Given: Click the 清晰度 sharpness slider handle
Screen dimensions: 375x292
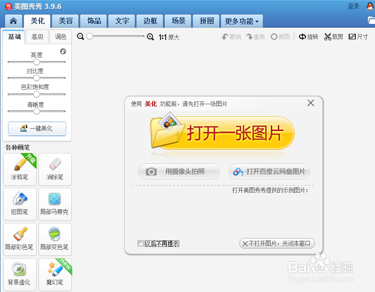Looking at the screenshot, I should coord(36,111).
